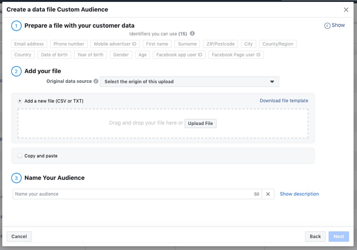The image size is (357, 250).
Task: Click the Next button
Action: click(339, 237)
